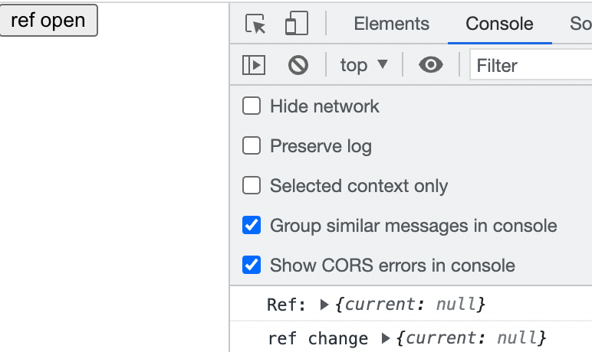Enable the Preserve log checkbox
The height and width of the screenshot is (352, 592).
pos(252,146)
